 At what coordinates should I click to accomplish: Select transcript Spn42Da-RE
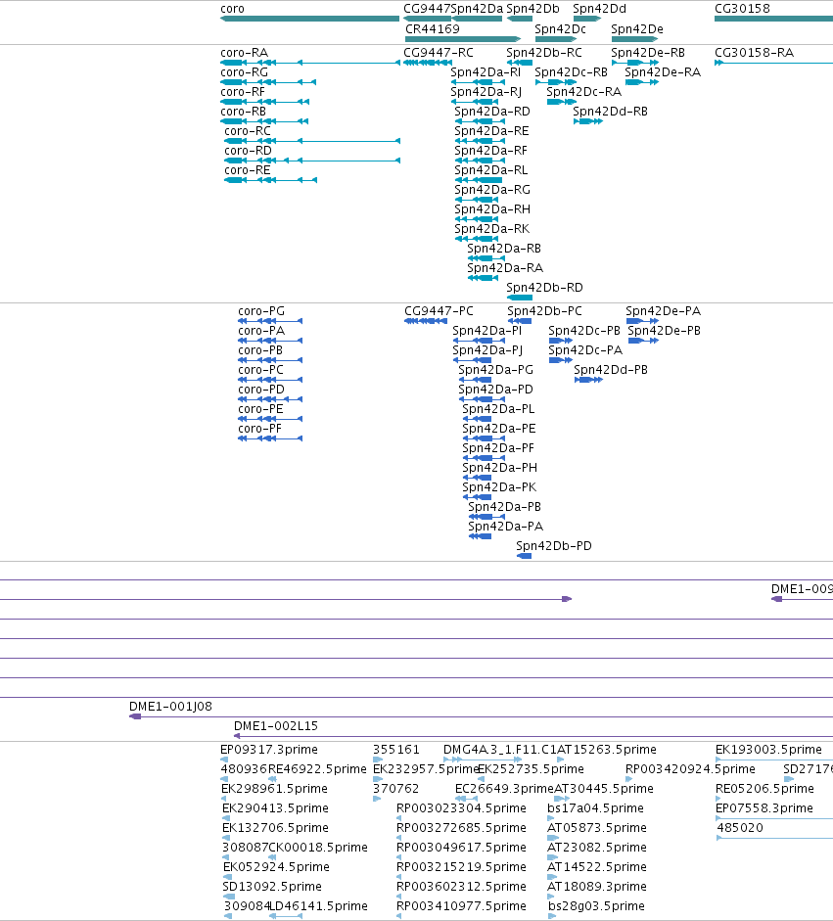(x=480, y=141)
